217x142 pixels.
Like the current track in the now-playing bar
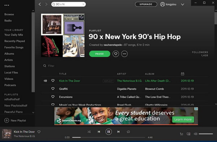[x=39, y=132]
